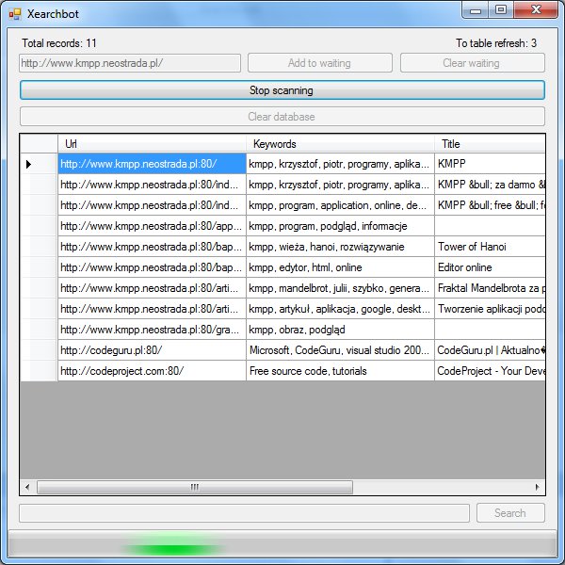
Task: Sort by the Keywords column header
Action: [340, 144]
